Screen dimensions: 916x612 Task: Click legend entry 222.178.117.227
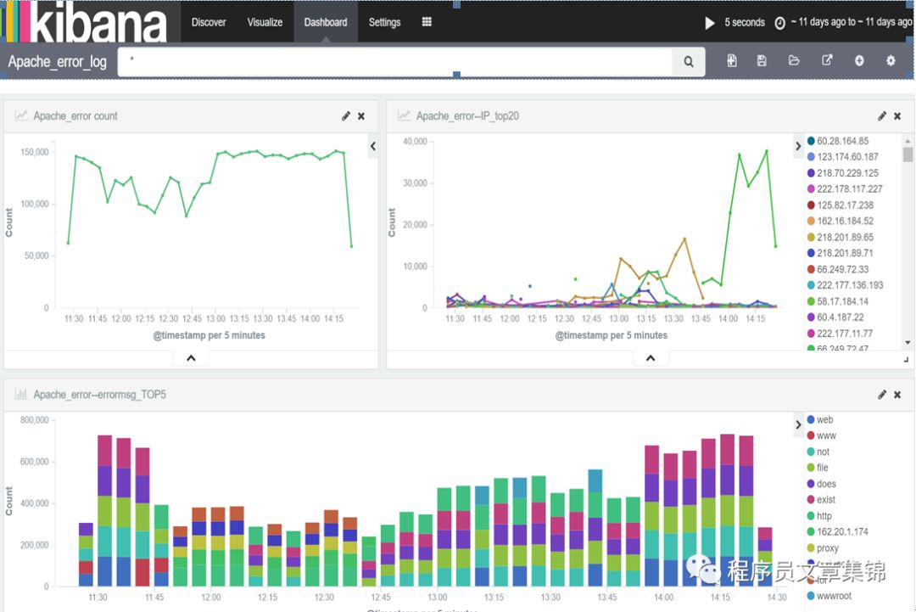coord(849,188)
